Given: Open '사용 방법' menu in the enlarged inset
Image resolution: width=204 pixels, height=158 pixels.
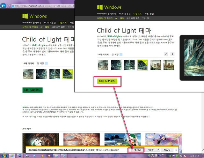Looking at the screenshot, I should click(x=149, y=14).
